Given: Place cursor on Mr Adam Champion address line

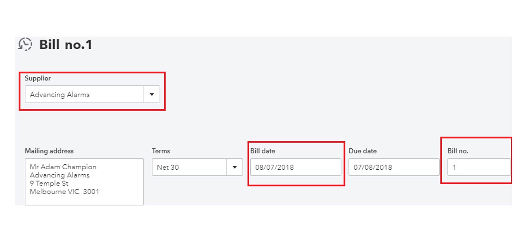Looking at the screenshot, I should click(x=63, y=167).
